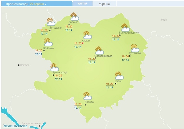
Task: Expand the КАРТИ maps dropdown
Action: 84,4
